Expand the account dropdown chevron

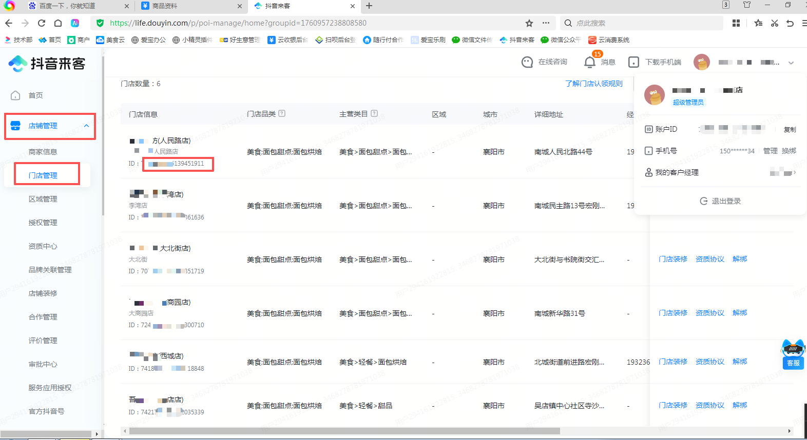tap(791, 63)
